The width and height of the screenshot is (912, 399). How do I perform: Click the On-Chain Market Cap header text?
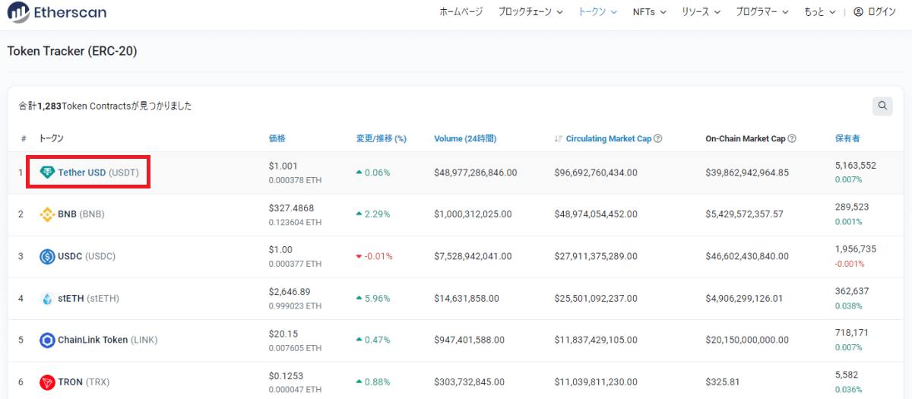(x=745, y=138)
